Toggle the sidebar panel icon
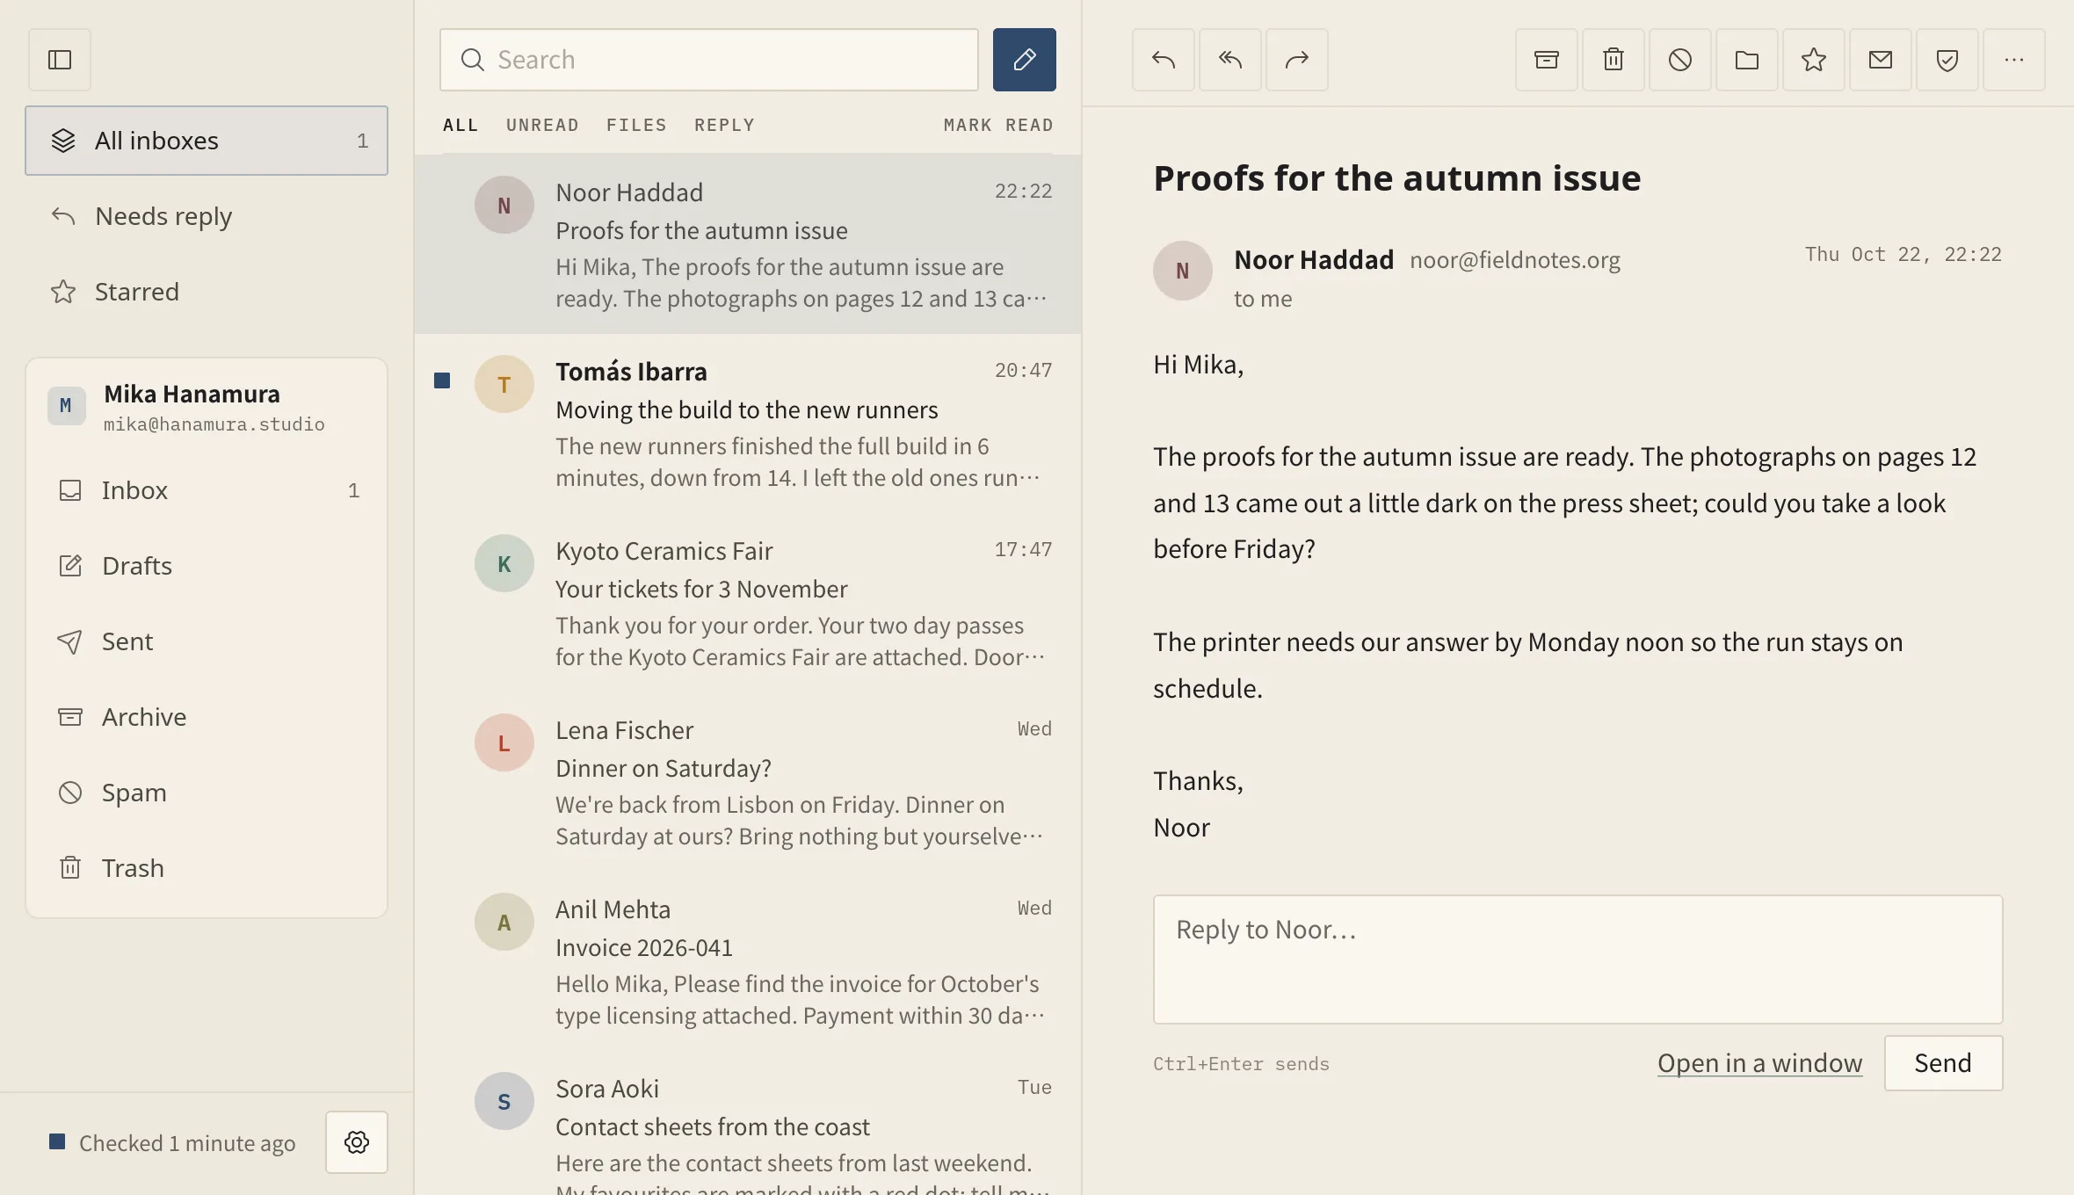The image size is (2074, 1195). [x=60, y=60]
